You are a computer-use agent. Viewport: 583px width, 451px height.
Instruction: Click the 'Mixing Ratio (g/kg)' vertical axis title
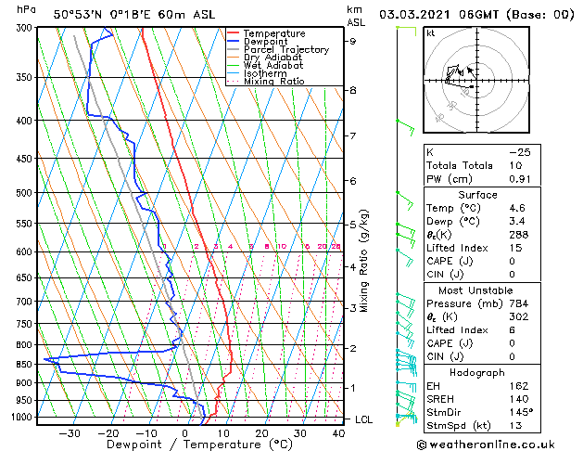363,261
